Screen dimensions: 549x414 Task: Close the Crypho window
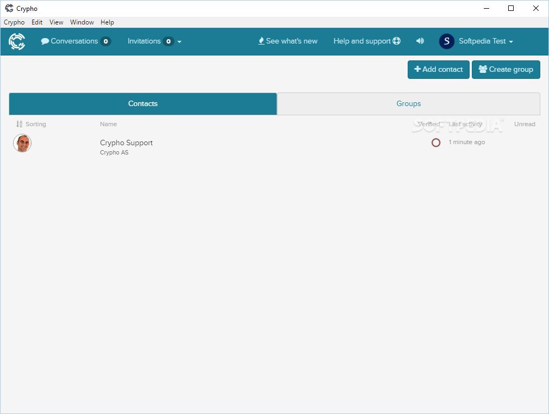pos(536,8)
